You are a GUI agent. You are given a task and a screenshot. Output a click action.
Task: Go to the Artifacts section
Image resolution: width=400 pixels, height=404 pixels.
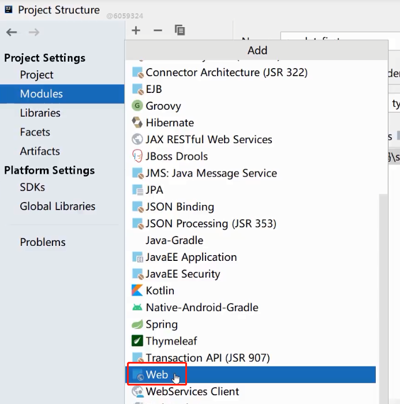[x=40, y=151]
